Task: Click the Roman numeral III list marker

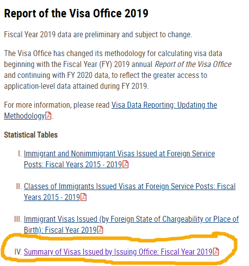Action: pyautogui.click(x=18, y=219)
